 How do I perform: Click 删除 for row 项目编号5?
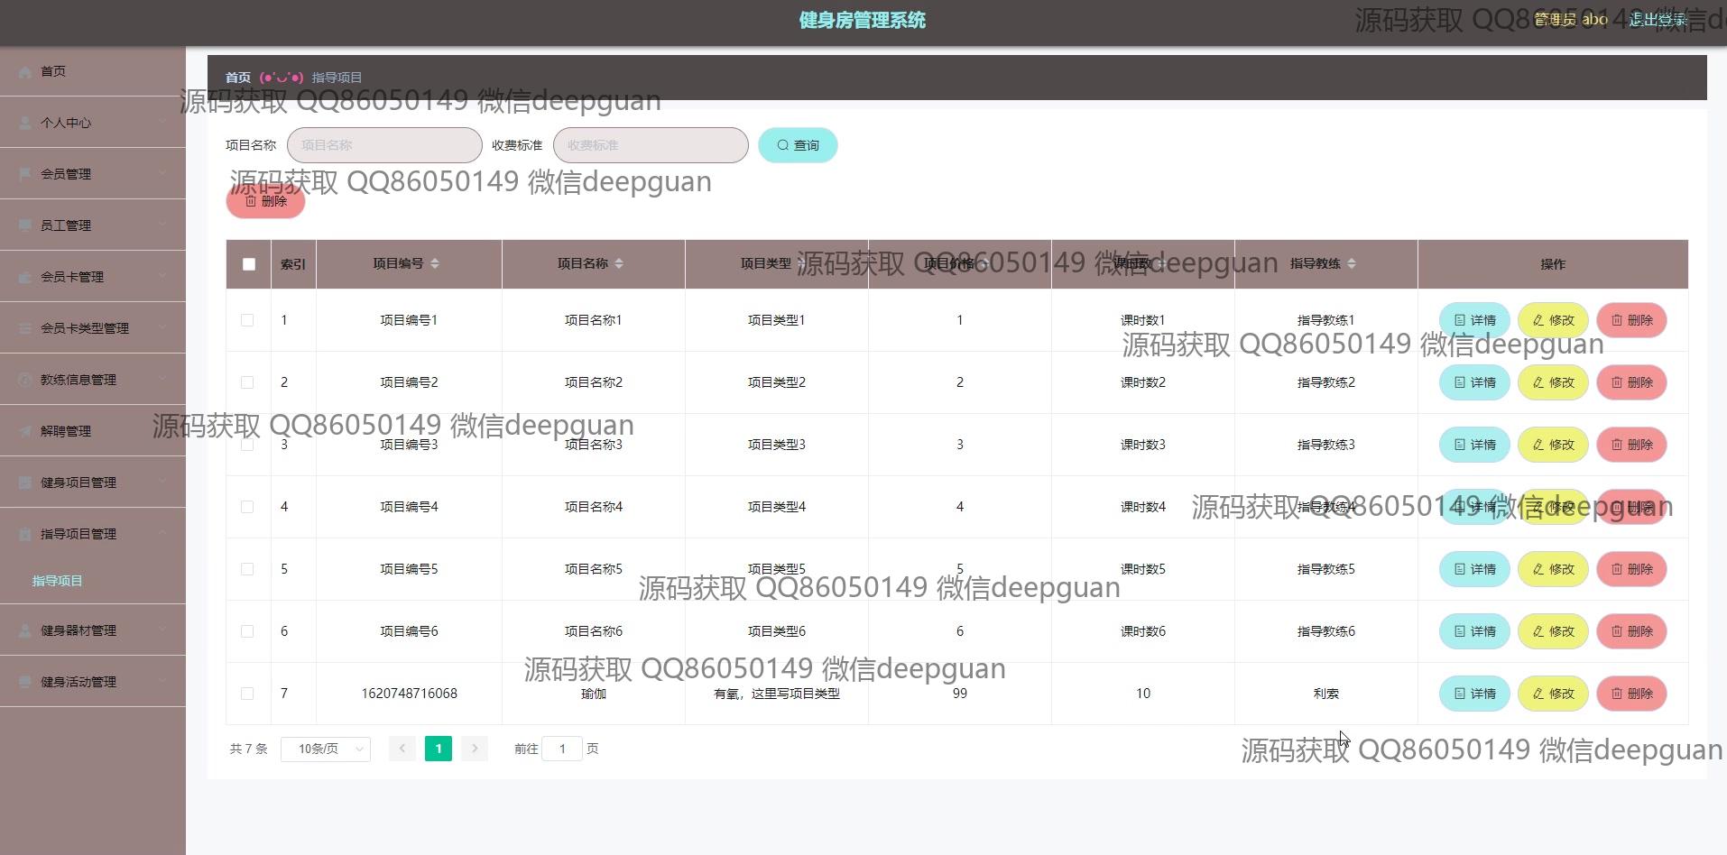point(1631,569)
